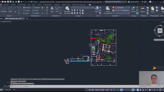Screen dimensions: 164x92
Task: Toggle annotation visibility in status bar
Action: (138, 90)
